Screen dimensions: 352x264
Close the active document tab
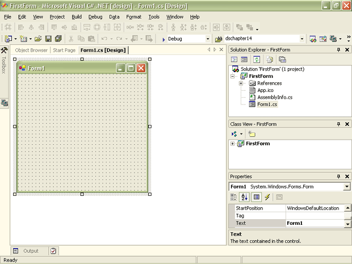(x=221, y=49)
